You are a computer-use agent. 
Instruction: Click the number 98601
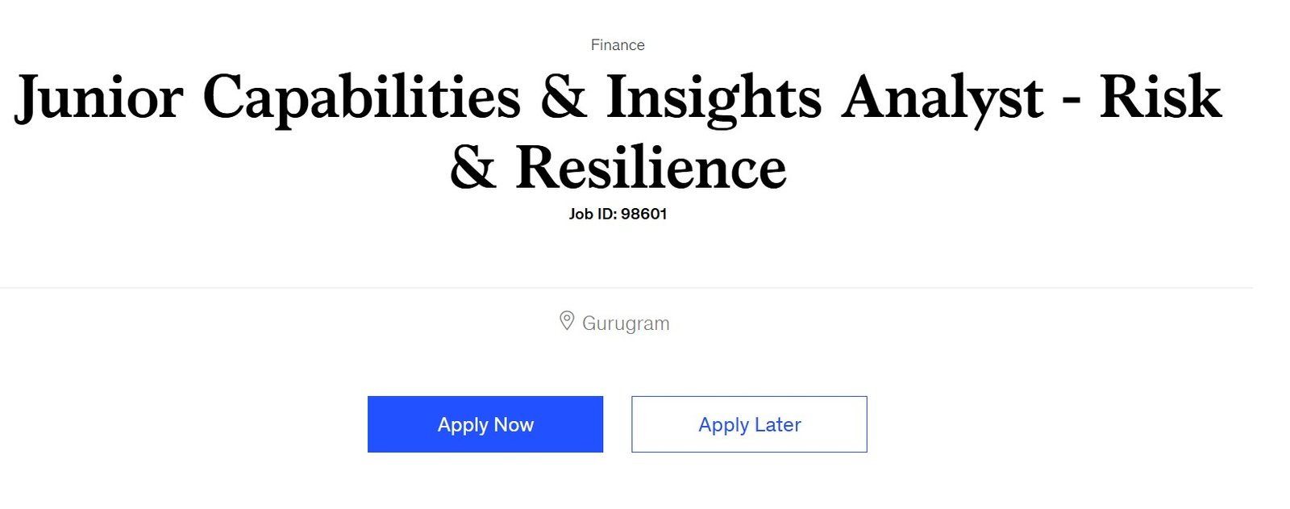click(644, 214)
